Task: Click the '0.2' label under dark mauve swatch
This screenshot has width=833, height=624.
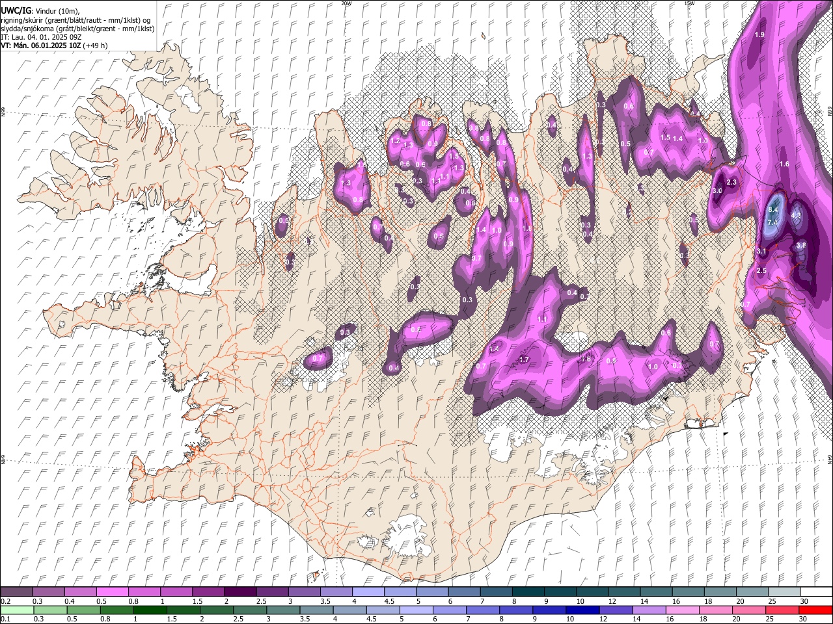Action: click(x=6, y=601)
